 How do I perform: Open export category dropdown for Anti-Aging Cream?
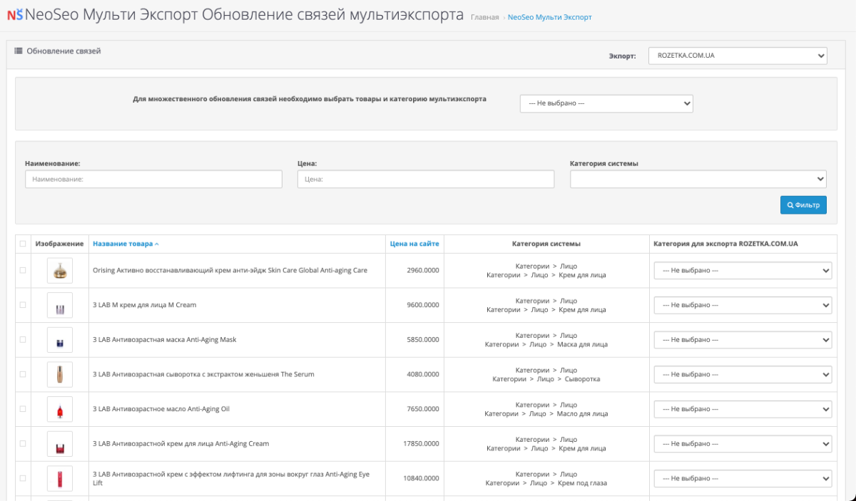743,443
